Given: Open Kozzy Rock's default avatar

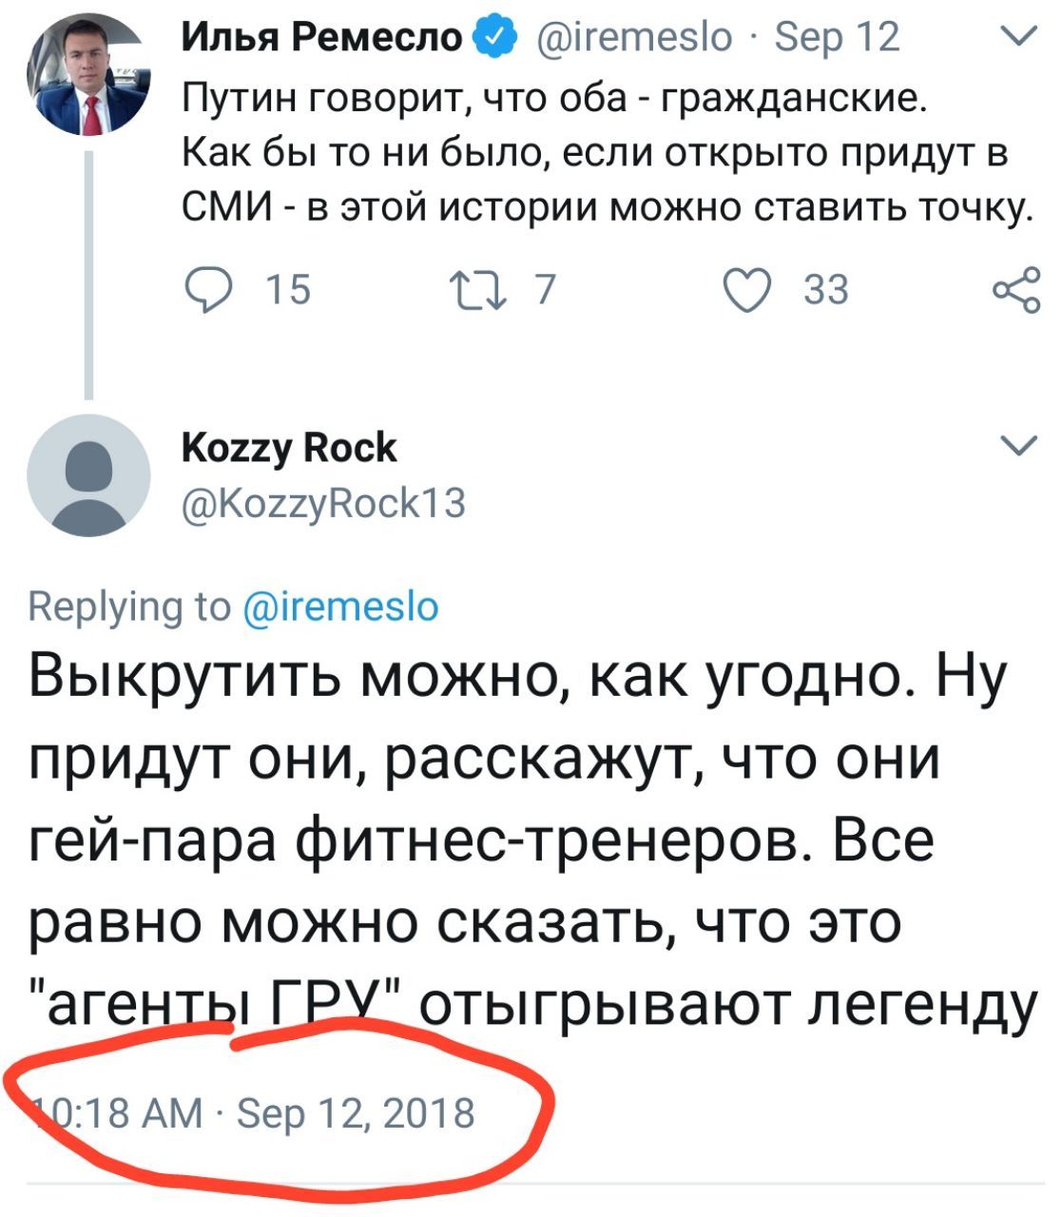Looking at the screenshot, I should pyautogui.click(x=87, y=473).
